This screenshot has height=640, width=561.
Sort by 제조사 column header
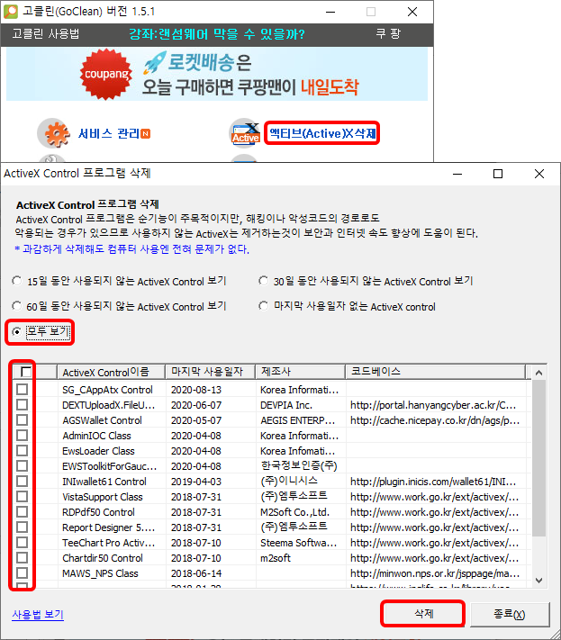pyautogui.click(x=300, y=372)
